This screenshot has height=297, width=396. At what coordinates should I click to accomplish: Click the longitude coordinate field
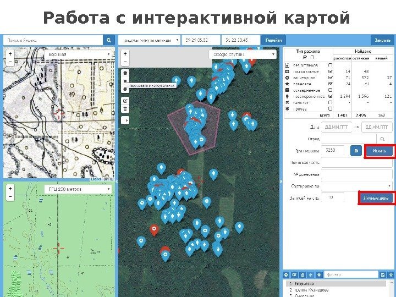[x=241, y=40]
